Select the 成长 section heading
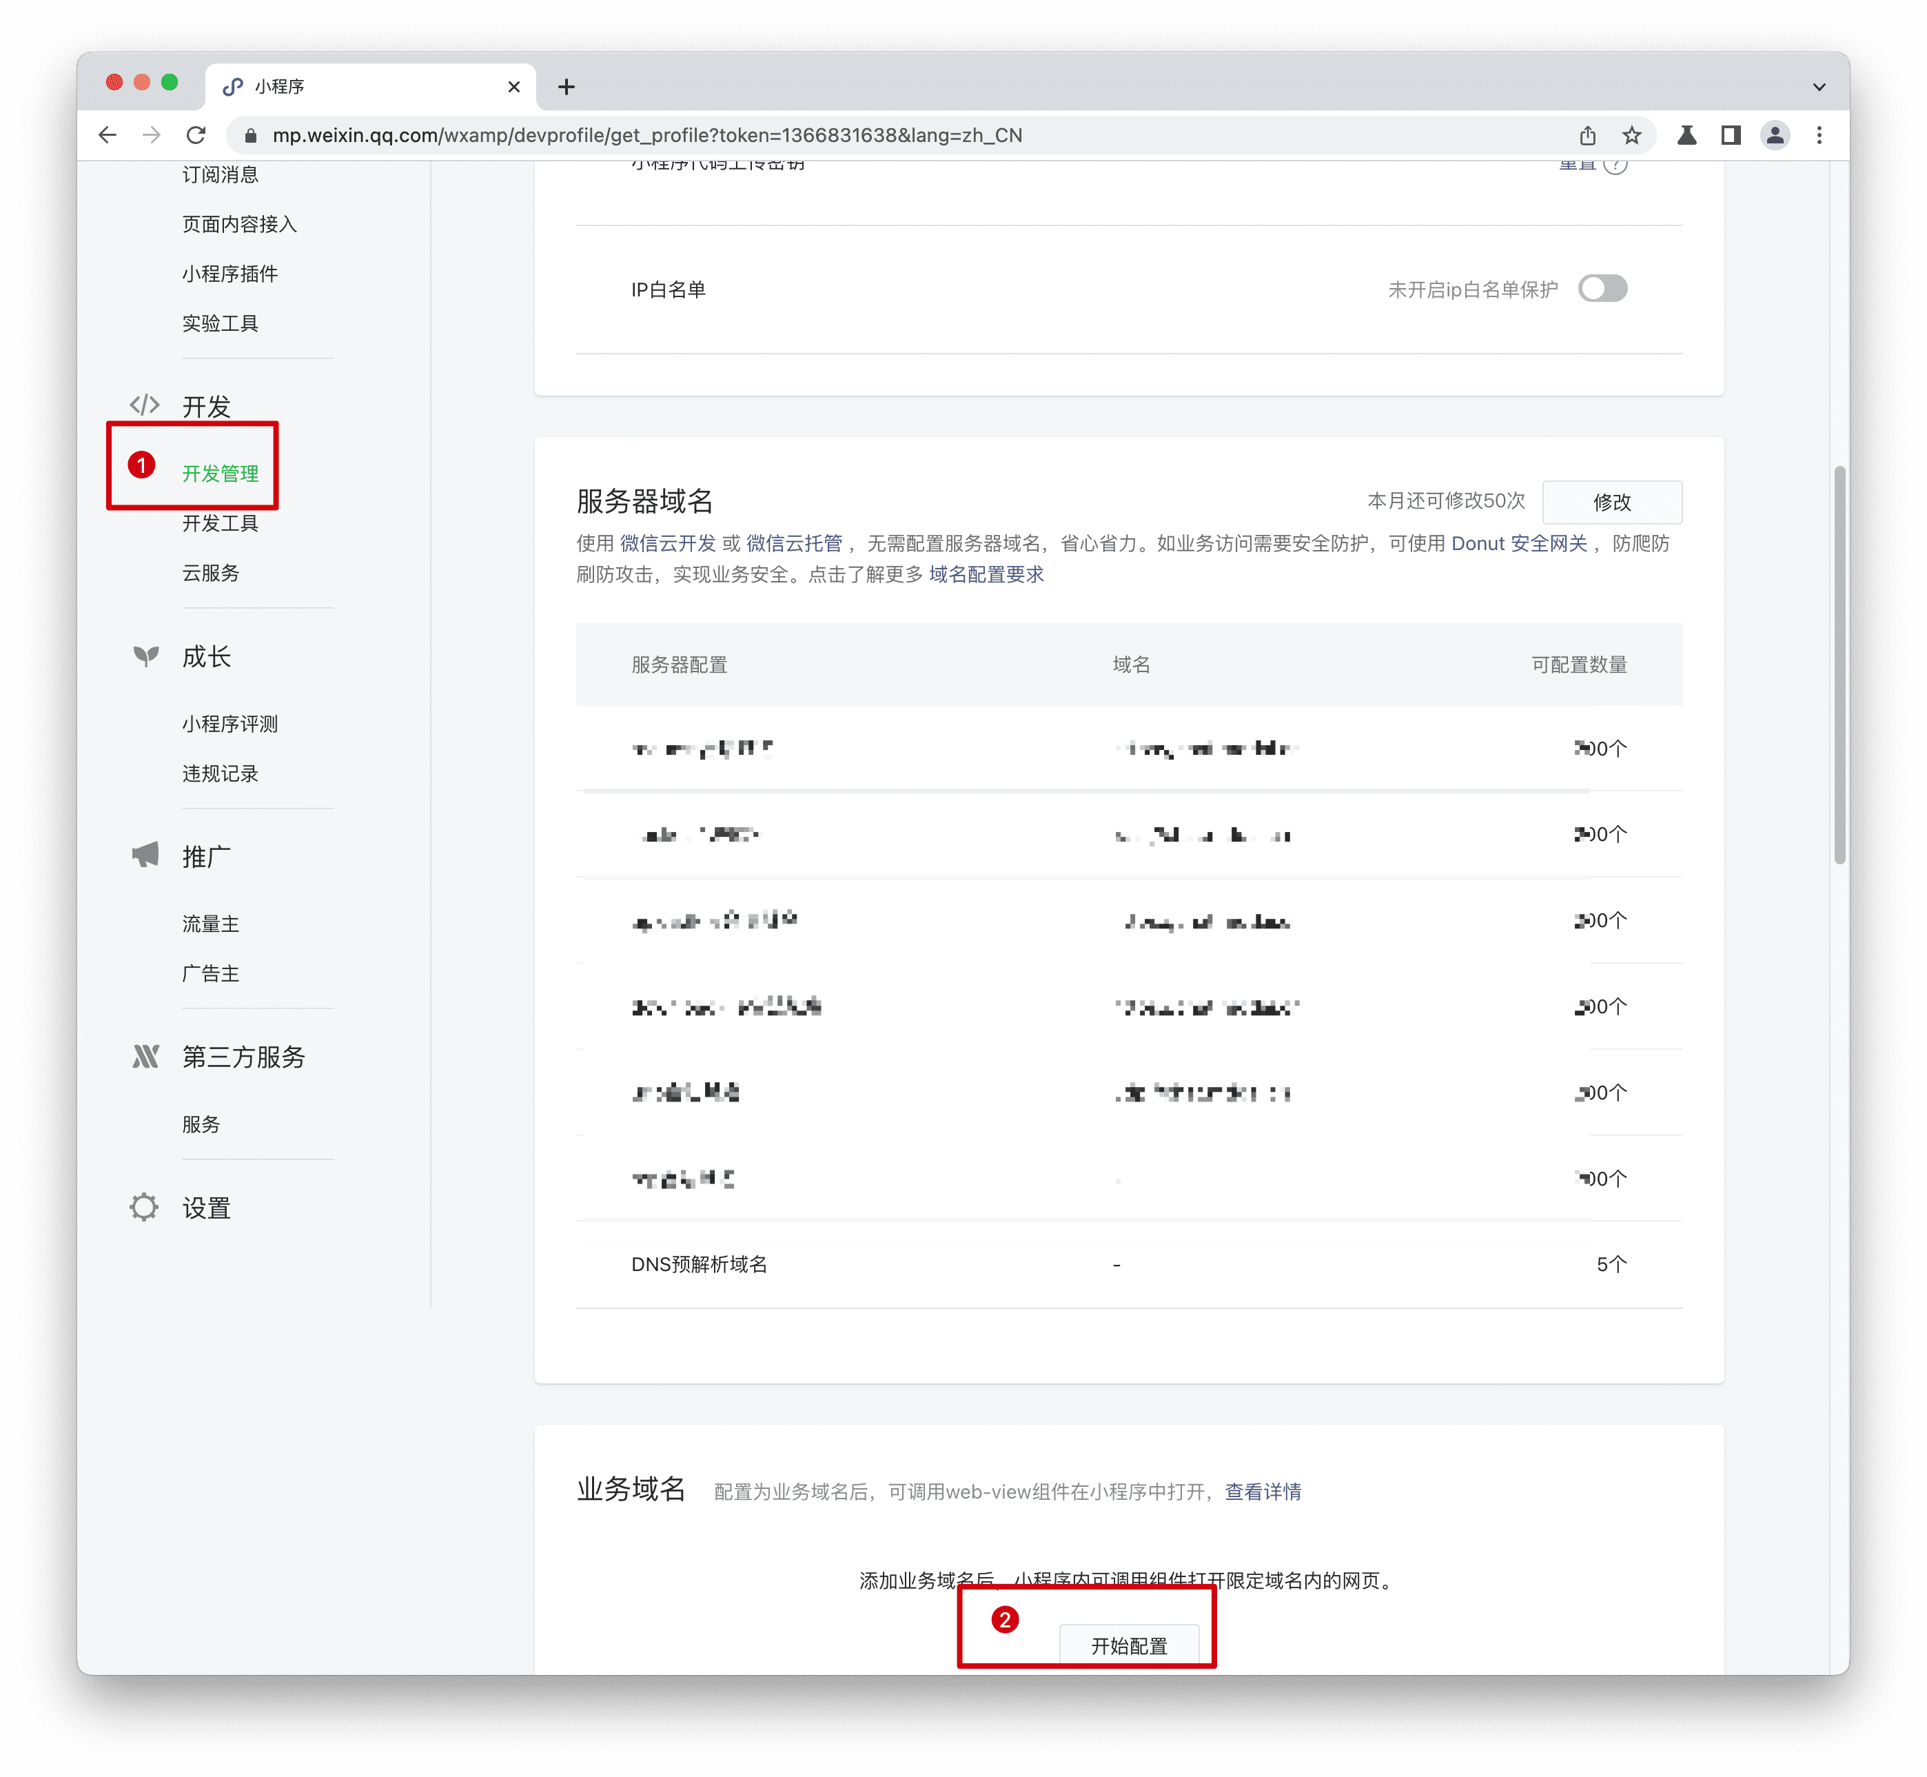Viewport: 1927px width, 1777px height. coord(207,657)
